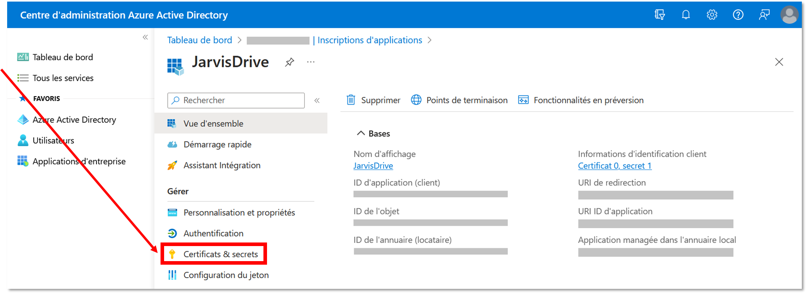Screen dimensions: 807x294
Task: Click the FAVORIS star icon
Action: (23, 99)
